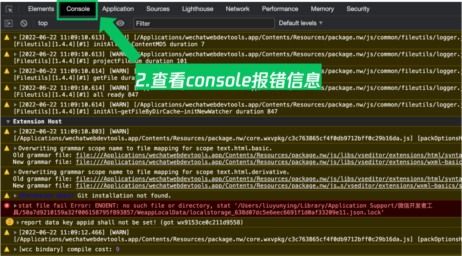Screen dimensions: 462x256
Task: Focus the console Filter input field
Action: pyautogui.click(x=204, y=23)
